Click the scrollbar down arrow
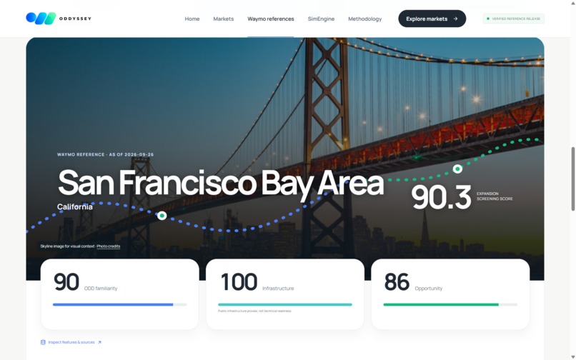Screen dimensions: 576x360 (572, 357)
